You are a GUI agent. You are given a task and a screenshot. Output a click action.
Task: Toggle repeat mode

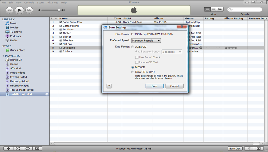click(x=27, y=148)
